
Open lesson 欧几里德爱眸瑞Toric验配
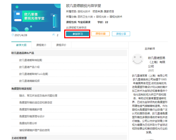pyautogui.click(x=34, y=74)
